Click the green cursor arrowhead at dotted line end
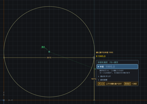Viewport: 147px width, 104px height. click(x=95, y=69)
